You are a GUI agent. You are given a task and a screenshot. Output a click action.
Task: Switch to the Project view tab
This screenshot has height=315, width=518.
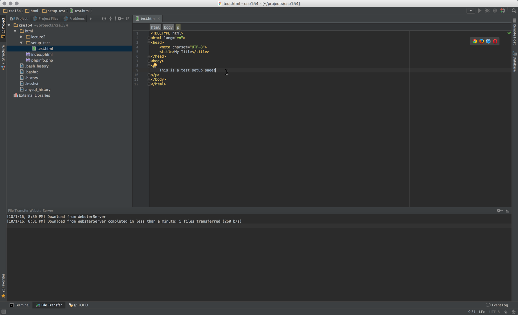click(x=19, y=18)
